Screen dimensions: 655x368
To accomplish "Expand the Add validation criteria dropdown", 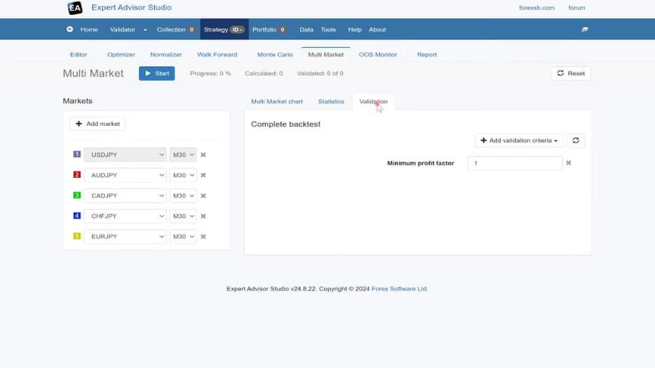I will [519, 141].
